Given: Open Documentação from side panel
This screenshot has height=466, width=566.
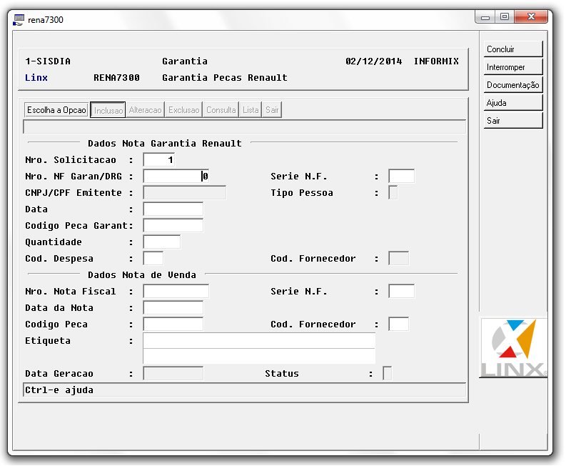Looking at the screenshot, I should (513, 84).
